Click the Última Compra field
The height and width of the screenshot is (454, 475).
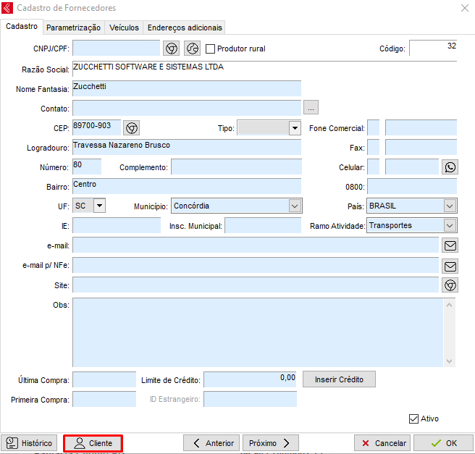(x=104, y=379)
